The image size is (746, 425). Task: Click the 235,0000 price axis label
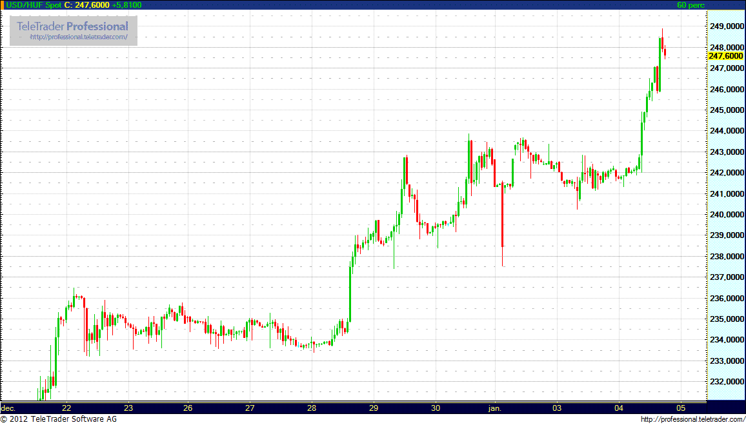(x=727, y=319)
